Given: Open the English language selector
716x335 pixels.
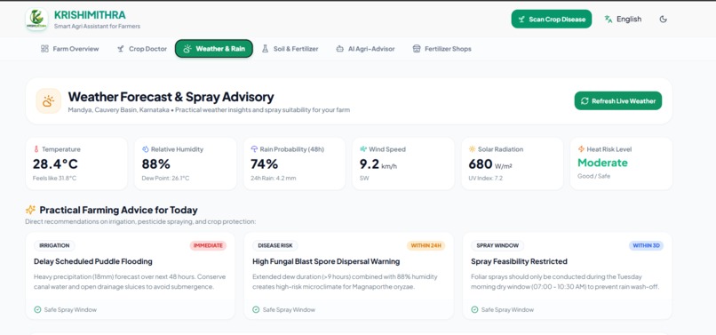Looking at the screenshot, I should coord(623,20).
